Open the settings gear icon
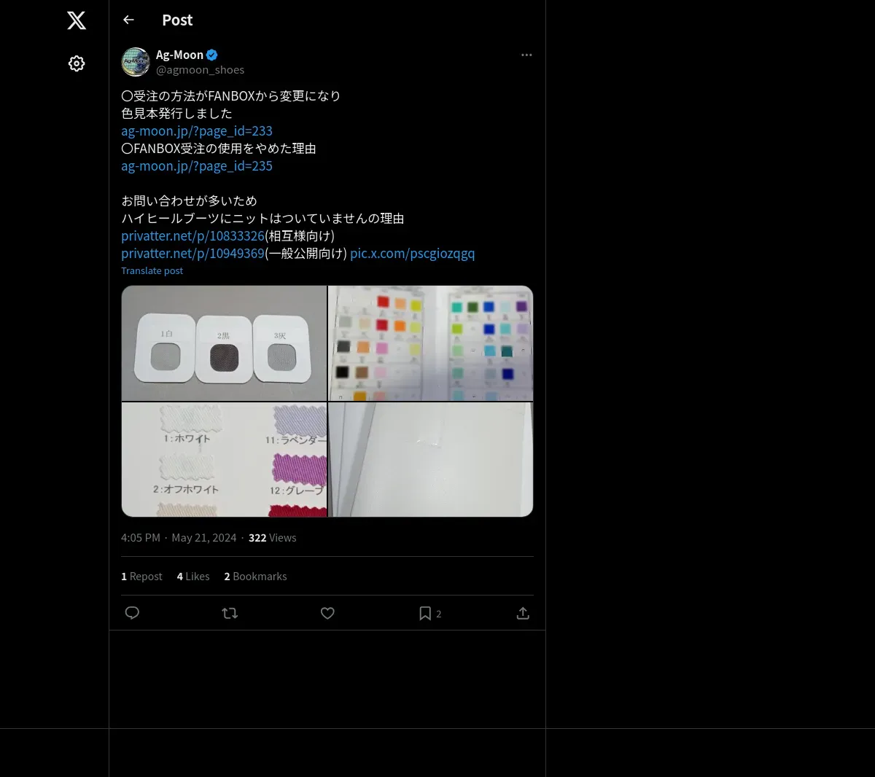The image size is (875, 777). click(77, 63)
